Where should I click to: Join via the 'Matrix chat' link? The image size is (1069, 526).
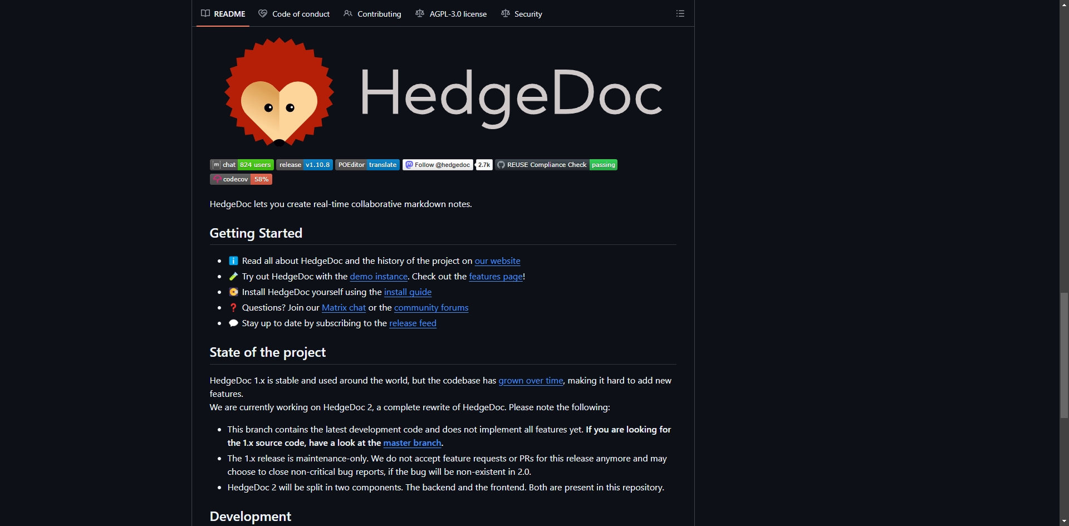point(344,308)
